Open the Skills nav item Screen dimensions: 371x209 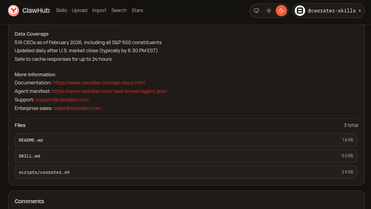point(61,10)
